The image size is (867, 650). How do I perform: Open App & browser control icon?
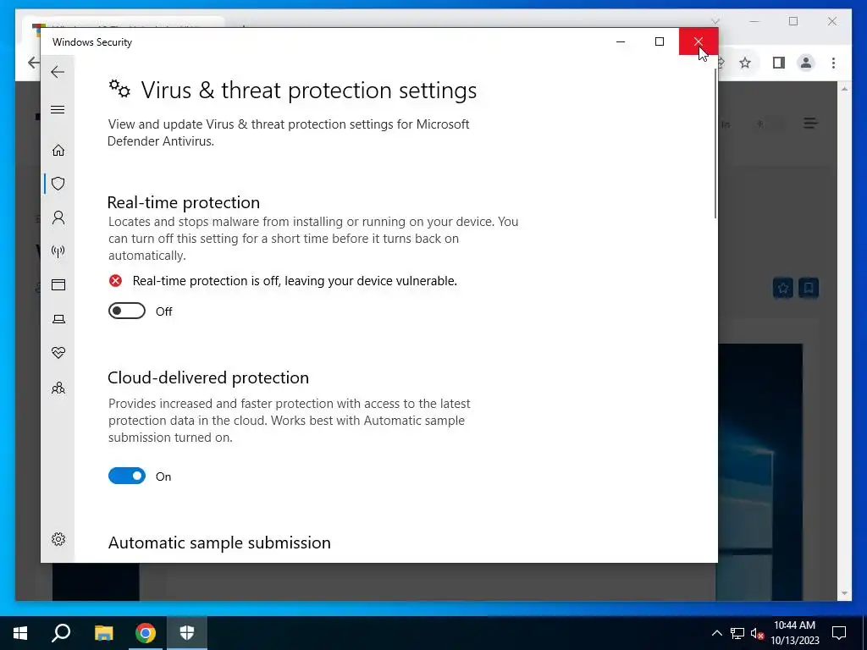pos(58,284)
